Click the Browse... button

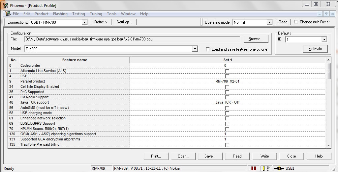pyautogui.click(x=256, y=39)
